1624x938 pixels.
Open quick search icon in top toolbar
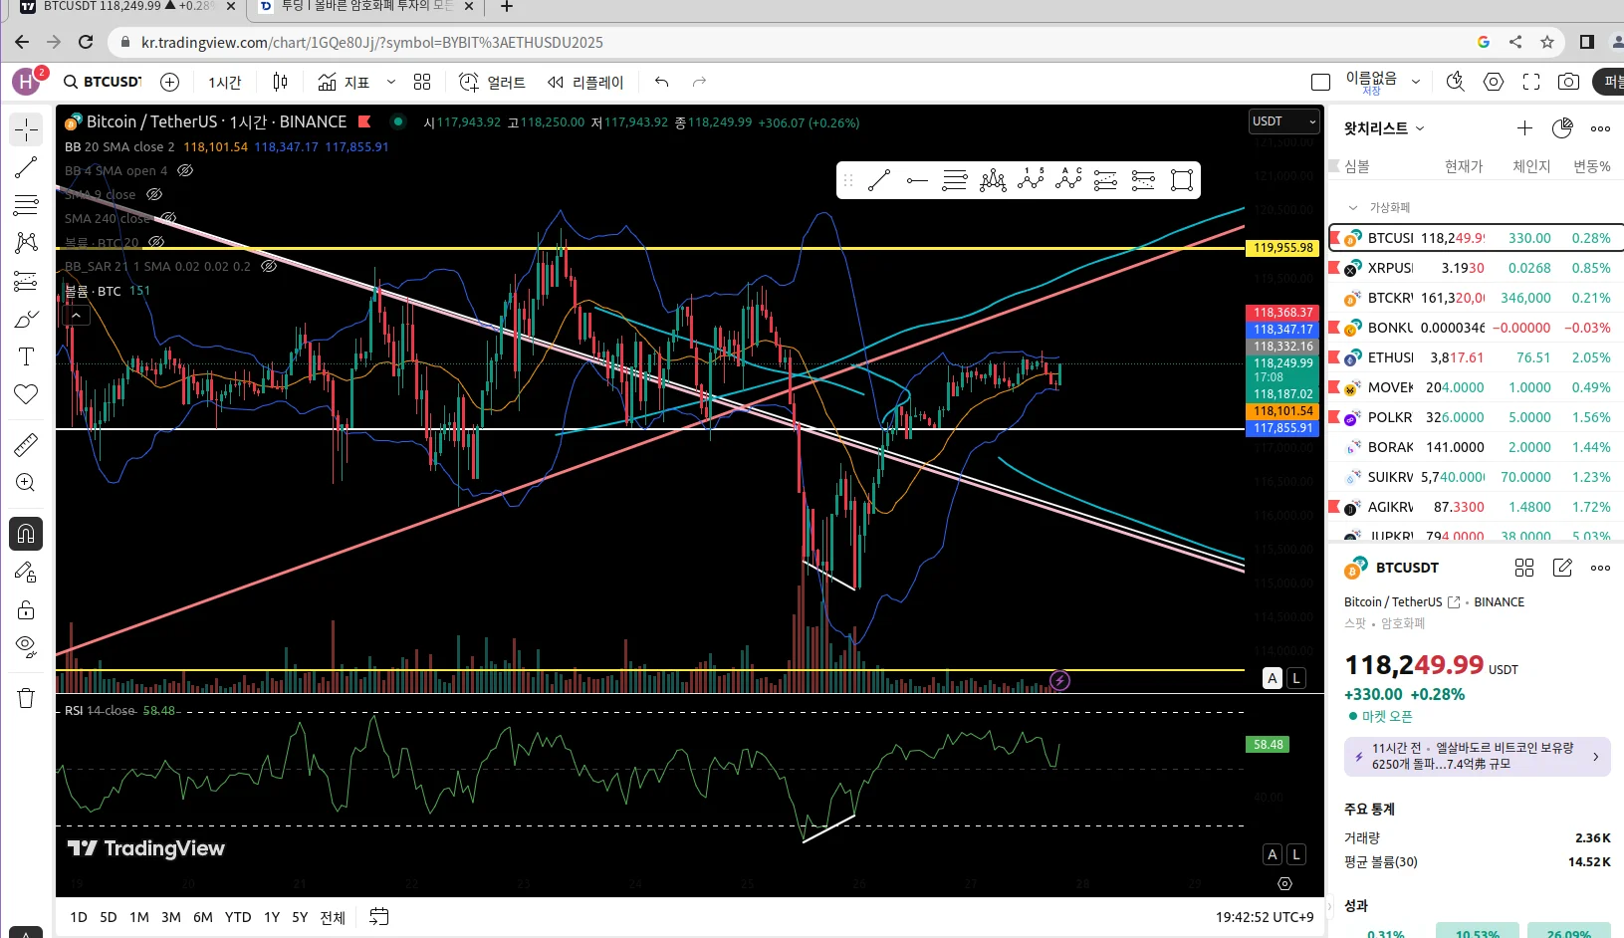point(1456,82)
